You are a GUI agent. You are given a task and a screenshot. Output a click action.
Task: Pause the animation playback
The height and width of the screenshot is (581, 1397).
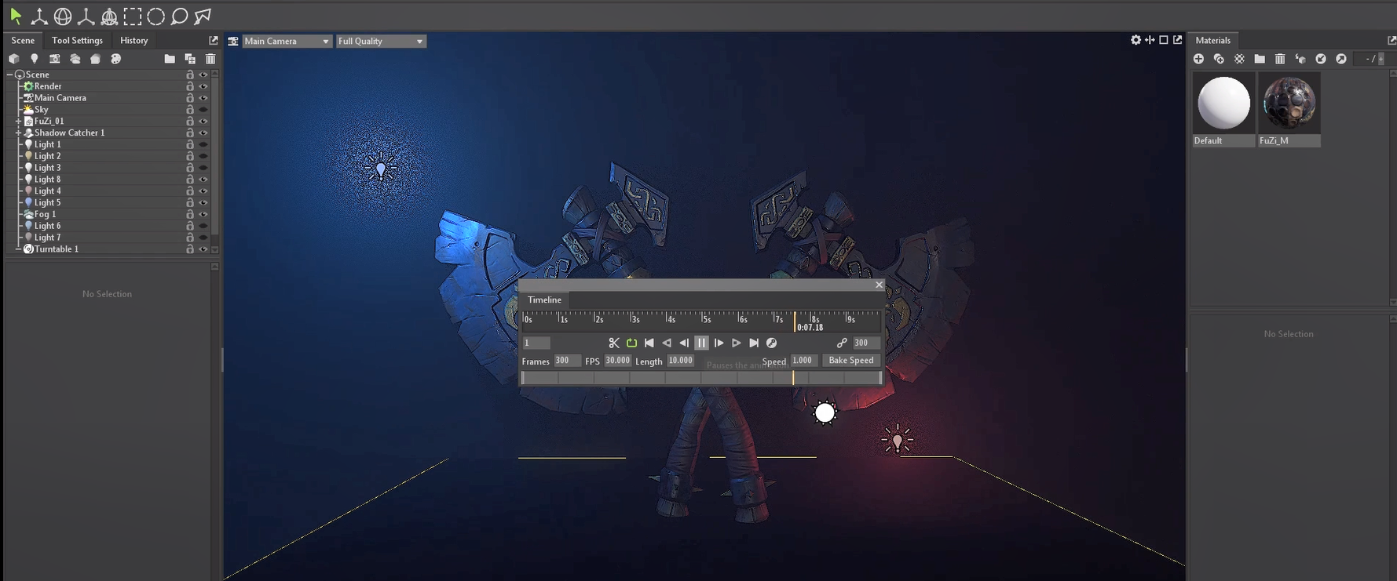(701, 343)
